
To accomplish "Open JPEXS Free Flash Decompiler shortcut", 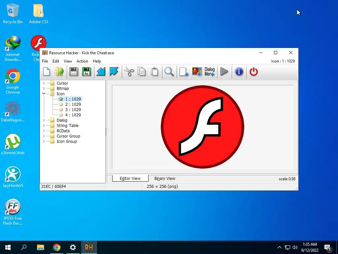I will point(13,212).
